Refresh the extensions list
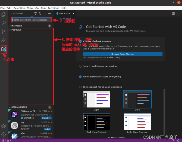 (x=40, y=14)
